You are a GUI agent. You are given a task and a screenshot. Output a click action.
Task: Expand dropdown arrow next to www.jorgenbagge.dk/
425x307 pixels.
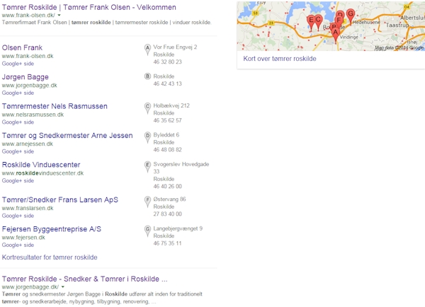(63, 286)
